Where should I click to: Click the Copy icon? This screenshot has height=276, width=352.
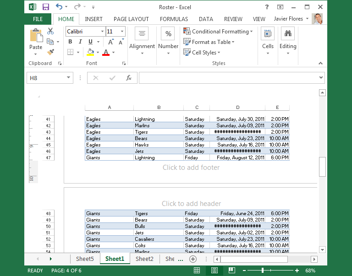click(50, 42)
